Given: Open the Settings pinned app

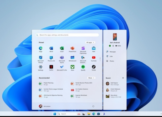Looking at the screenshot, I should (40, 68).
